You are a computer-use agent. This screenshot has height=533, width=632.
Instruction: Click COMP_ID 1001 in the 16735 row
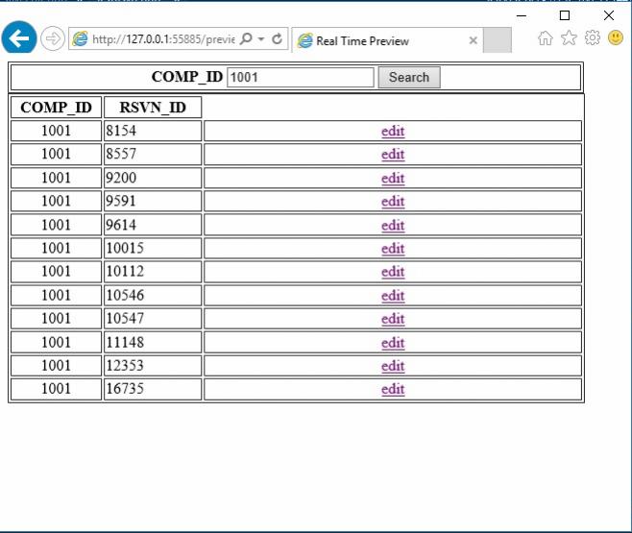pos(56,389)
